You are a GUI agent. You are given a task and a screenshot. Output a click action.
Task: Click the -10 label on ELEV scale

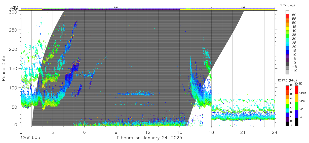point(294,71)
